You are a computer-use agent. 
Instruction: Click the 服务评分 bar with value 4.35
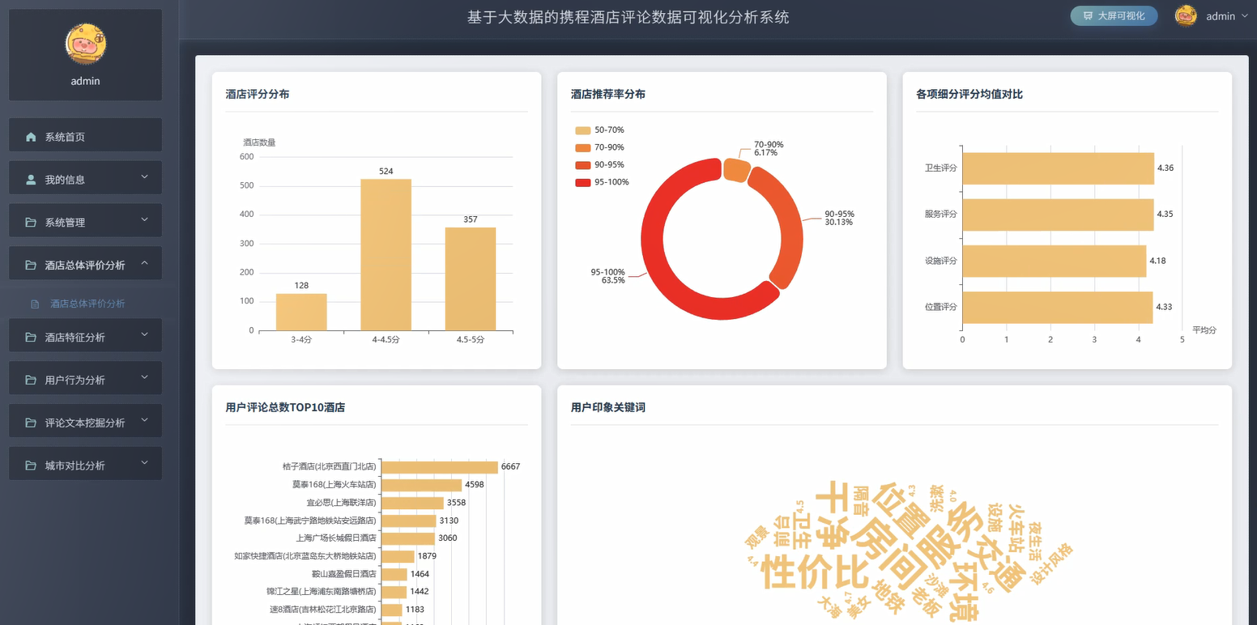tap(1058, 215)
